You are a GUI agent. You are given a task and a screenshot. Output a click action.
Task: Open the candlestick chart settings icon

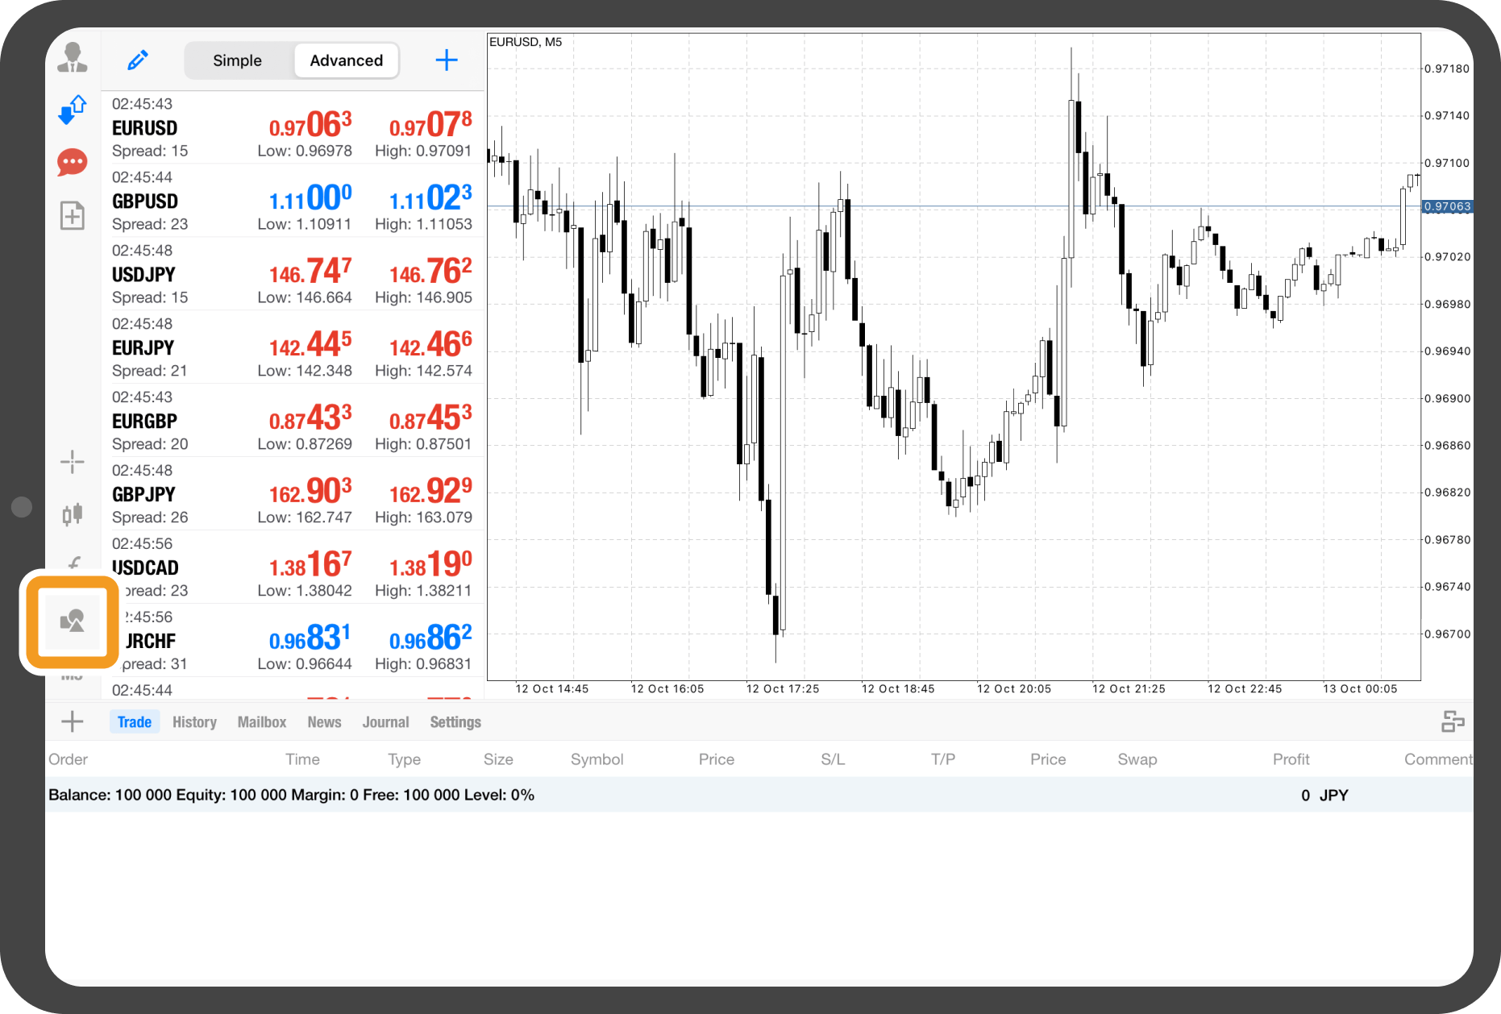point(73,513)
